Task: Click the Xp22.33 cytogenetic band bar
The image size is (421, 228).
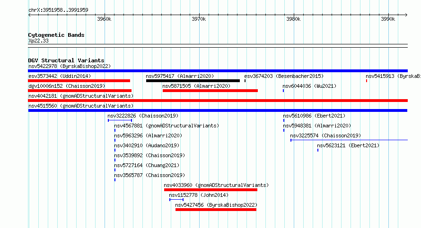Action: tap(218, 46)
